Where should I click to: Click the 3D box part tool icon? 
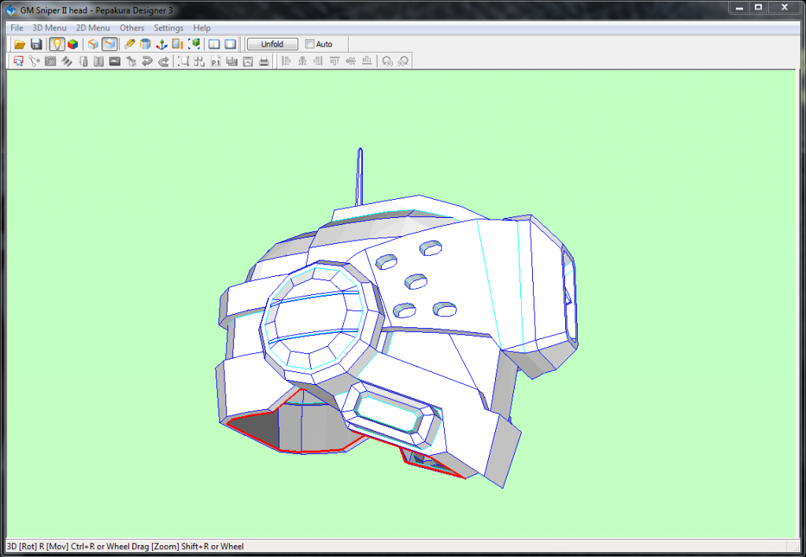(131, 61)
